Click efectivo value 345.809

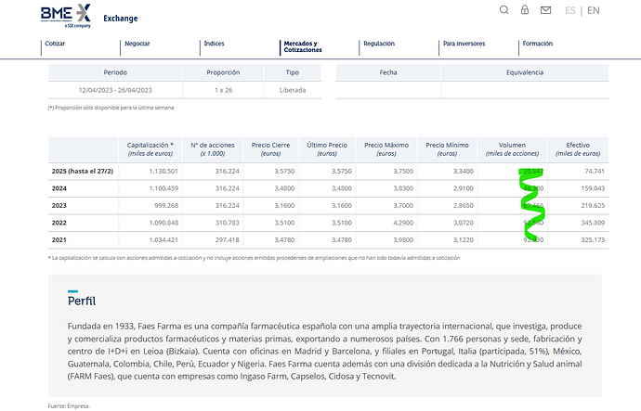(593, 223)
